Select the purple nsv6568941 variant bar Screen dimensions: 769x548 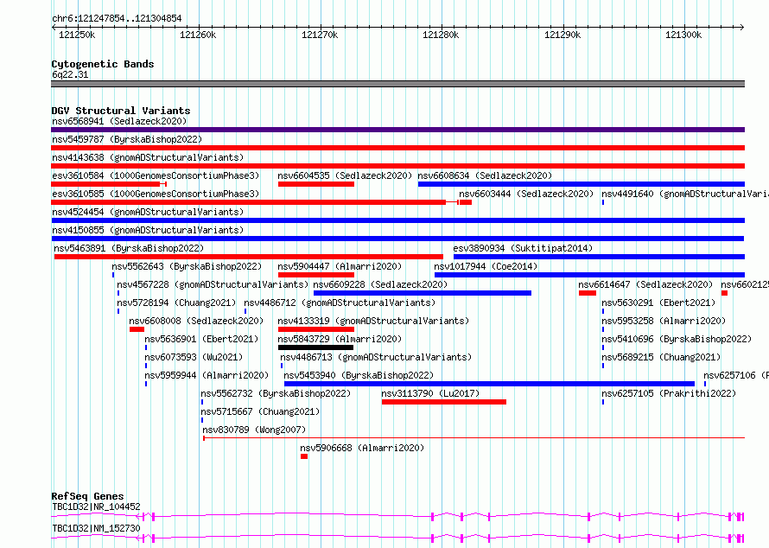tap(397, 130)
